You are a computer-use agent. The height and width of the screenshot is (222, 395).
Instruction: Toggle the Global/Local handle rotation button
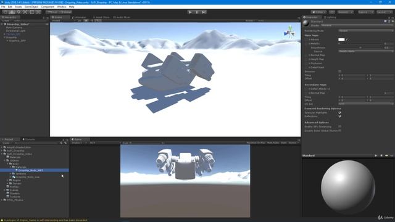(x=66, y=12)
